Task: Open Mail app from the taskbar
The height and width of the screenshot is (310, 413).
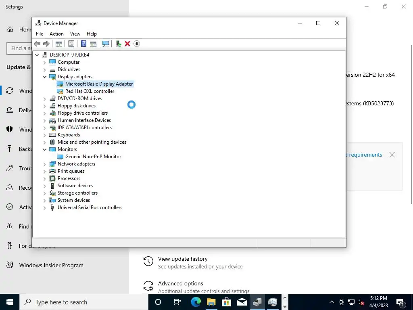Action: [x=242, y=302]
